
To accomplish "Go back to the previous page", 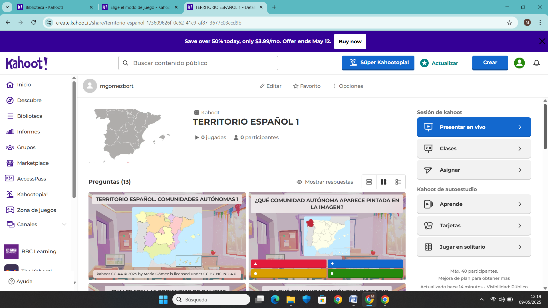I will point(8,23).
